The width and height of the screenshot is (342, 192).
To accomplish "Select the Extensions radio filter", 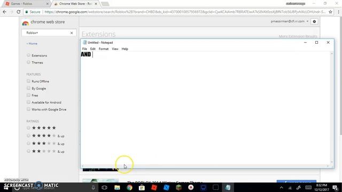I will click(28, 55).
